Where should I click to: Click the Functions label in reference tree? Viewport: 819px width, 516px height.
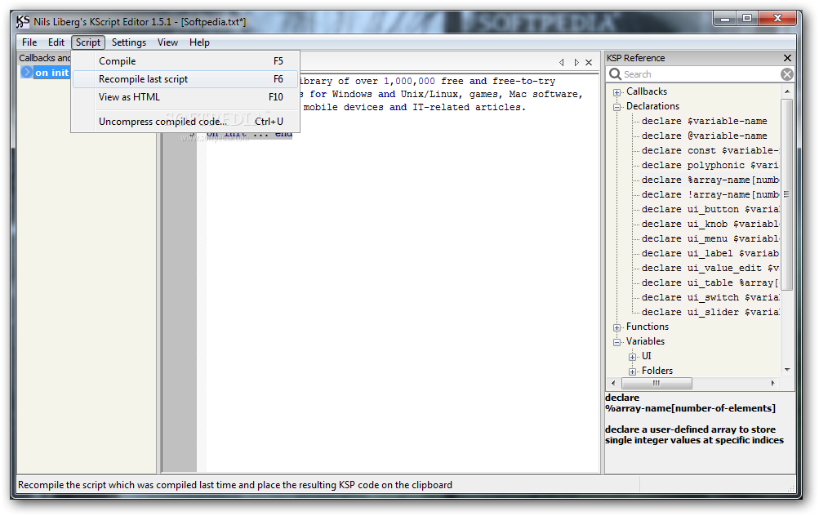(648, 327)
